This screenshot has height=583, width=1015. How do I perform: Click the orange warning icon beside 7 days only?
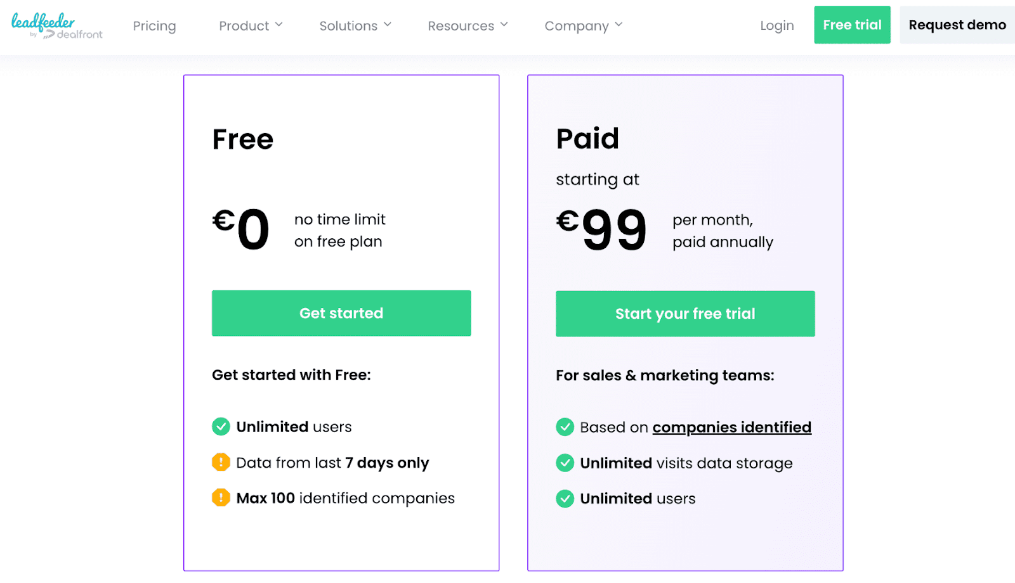coord(221,463)
